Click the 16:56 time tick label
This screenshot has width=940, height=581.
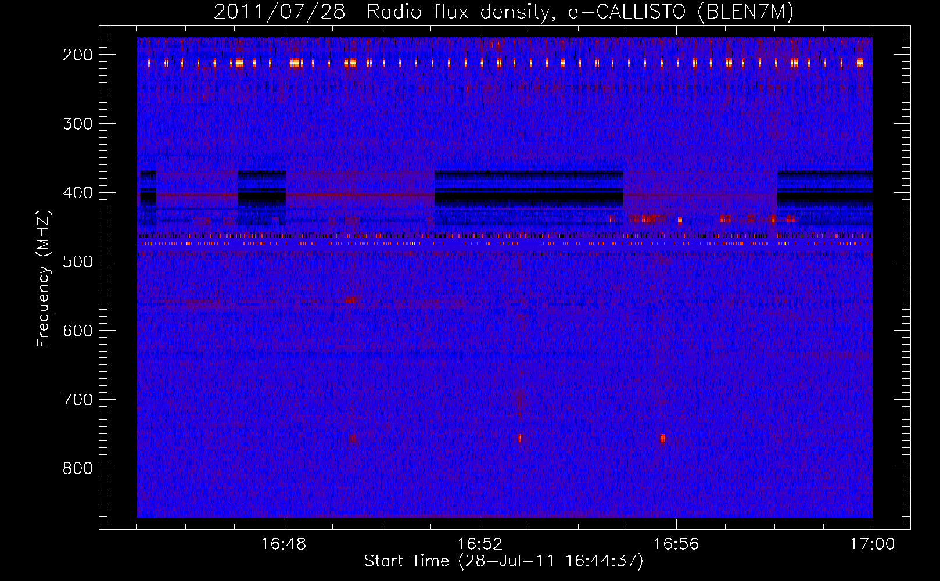(x=676, y=544)
